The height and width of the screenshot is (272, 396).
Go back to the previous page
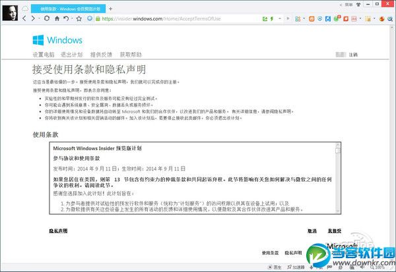pos(24,18)
